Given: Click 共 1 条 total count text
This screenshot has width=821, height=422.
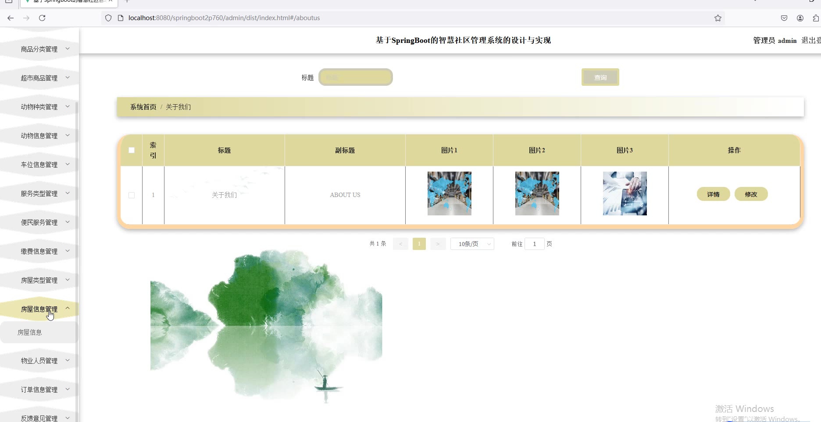Looking at the screenshot, I should (x=378, y=244).
